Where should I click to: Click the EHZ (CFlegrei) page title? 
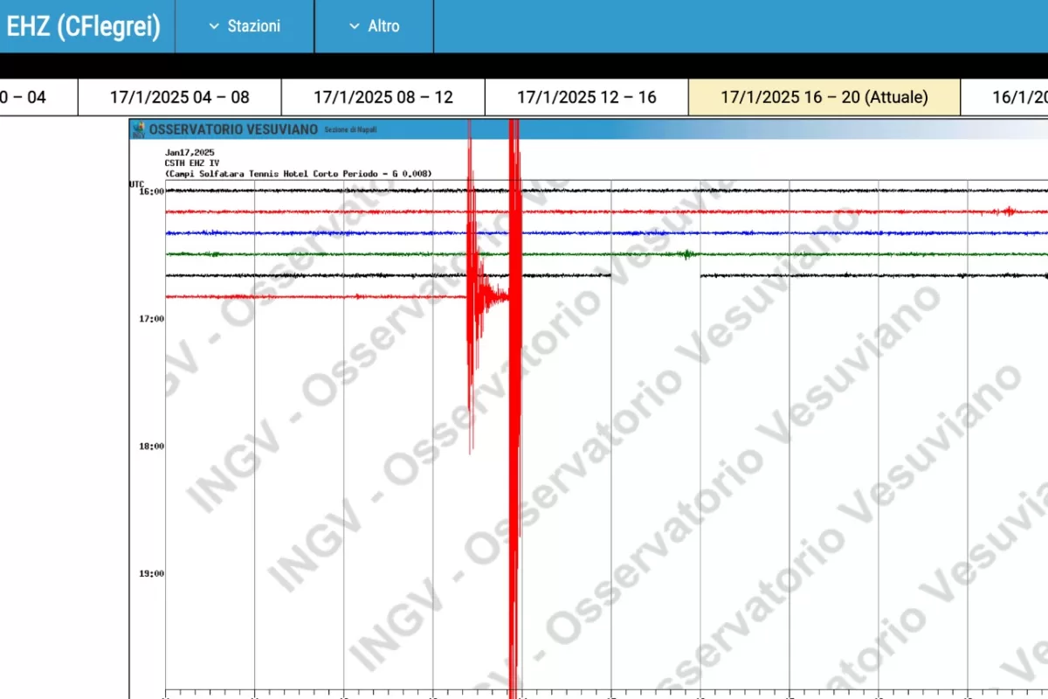pos(84,26)
